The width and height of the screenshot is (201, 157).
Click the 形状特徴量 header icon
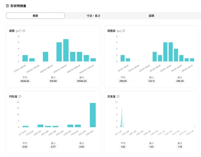pyautogui.click(x=8, y=6)
